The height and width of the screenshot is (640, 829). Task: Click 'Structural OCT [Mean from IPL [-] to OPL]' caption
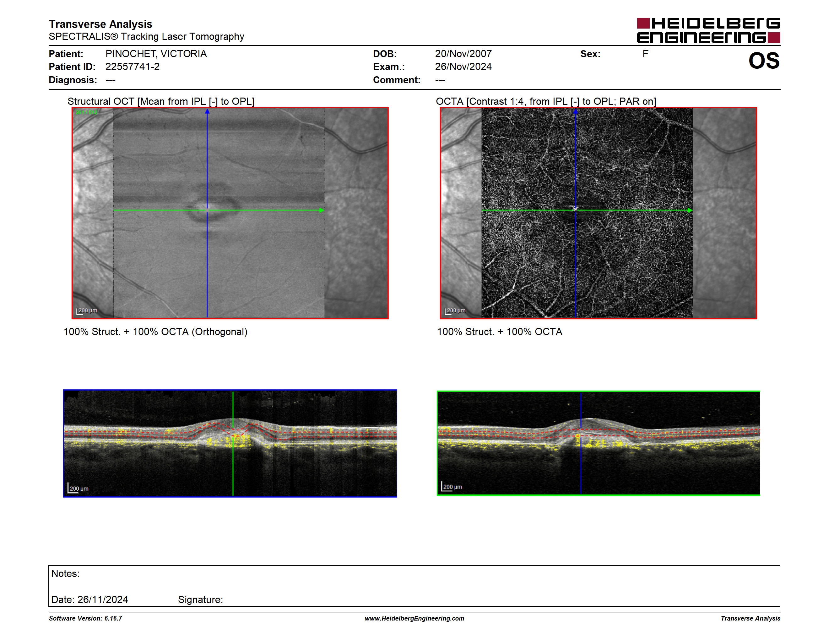click(x=161, y=101)
